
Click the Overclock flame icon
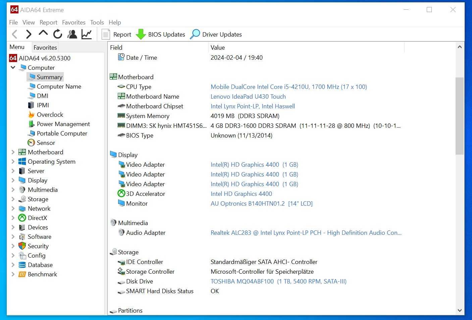click(x=31, y=114)
